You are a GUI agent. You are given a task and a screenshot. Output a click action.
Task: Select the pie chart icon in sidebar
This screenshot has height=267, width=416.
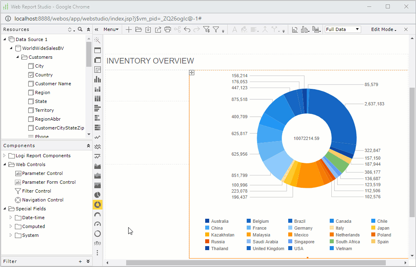97,195
